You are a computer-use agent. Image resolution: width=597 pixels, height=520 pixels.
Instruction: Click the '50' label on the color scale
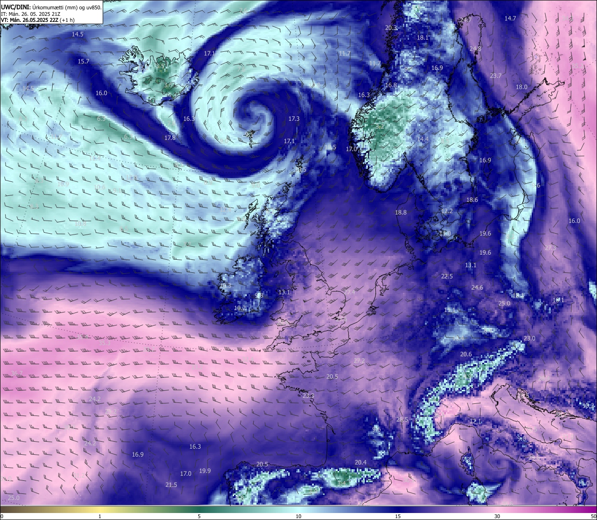tap(593, 516)
